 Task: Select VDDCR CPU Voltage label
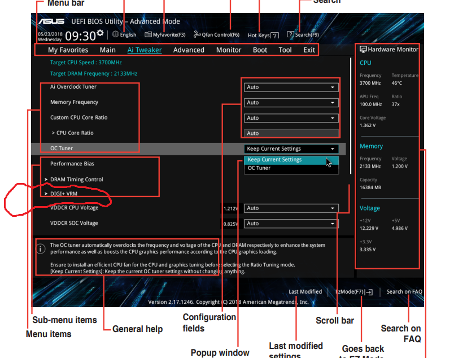pos(74,208)
